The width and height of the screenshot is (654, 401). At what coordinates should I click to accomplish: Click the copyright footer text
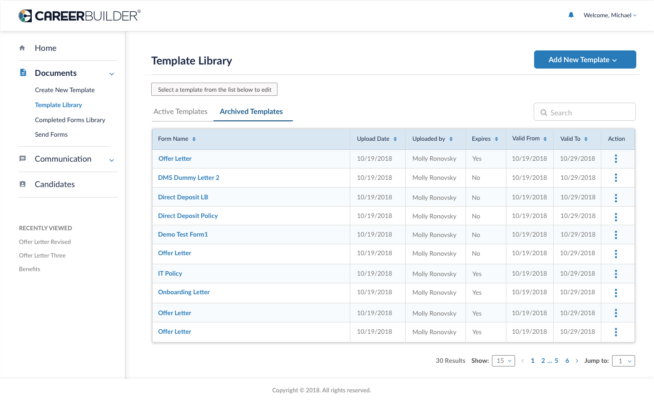pos(322,390)
